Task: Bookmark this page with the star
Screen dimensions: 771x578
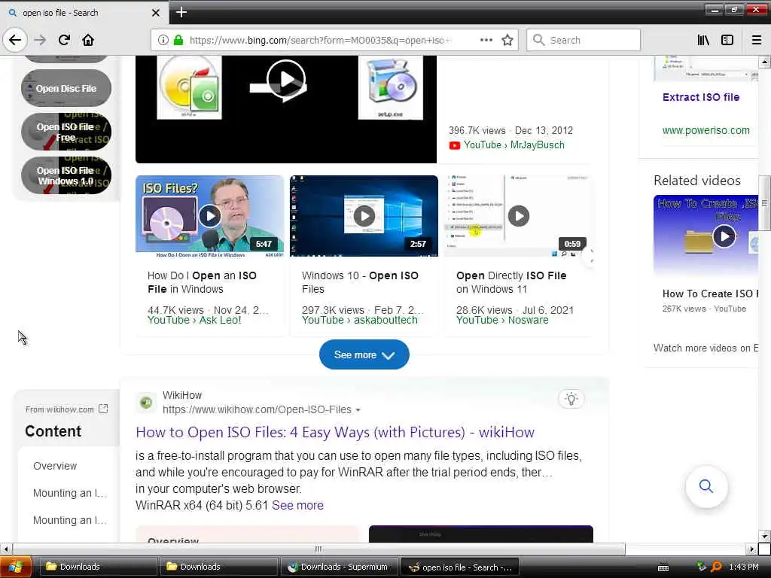Action: coord(507,40)
